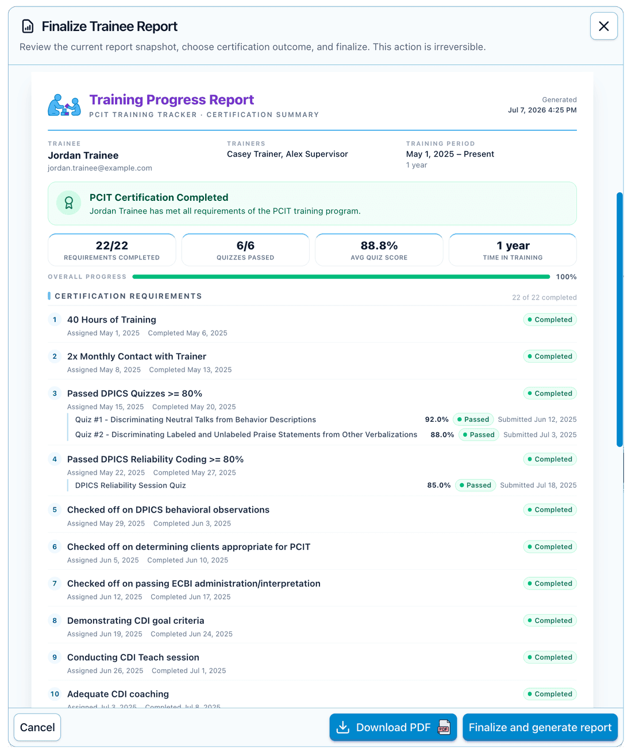Viewport: 632px width, 753px height.
Task: Click the overall progress bar
Action: [341, 277]
